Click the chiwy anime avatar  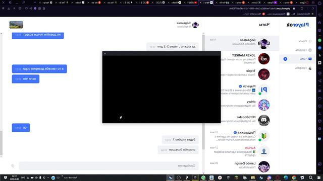tap(264, 105)
